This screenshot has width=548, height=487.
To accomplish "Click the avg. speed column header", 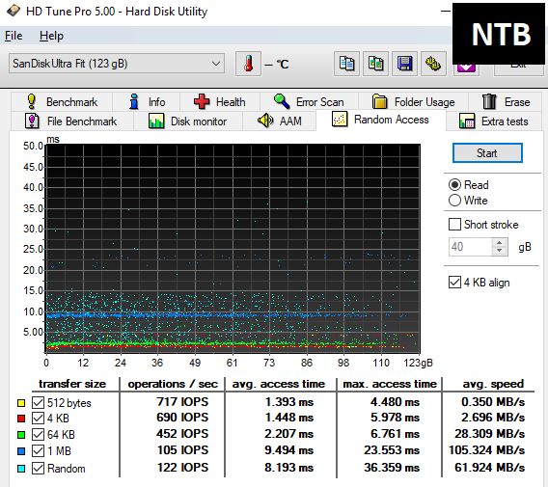I will (493, 384).
